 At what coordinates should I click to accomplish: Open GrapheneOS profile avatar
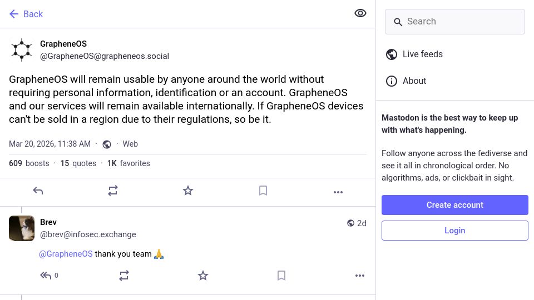22,49
